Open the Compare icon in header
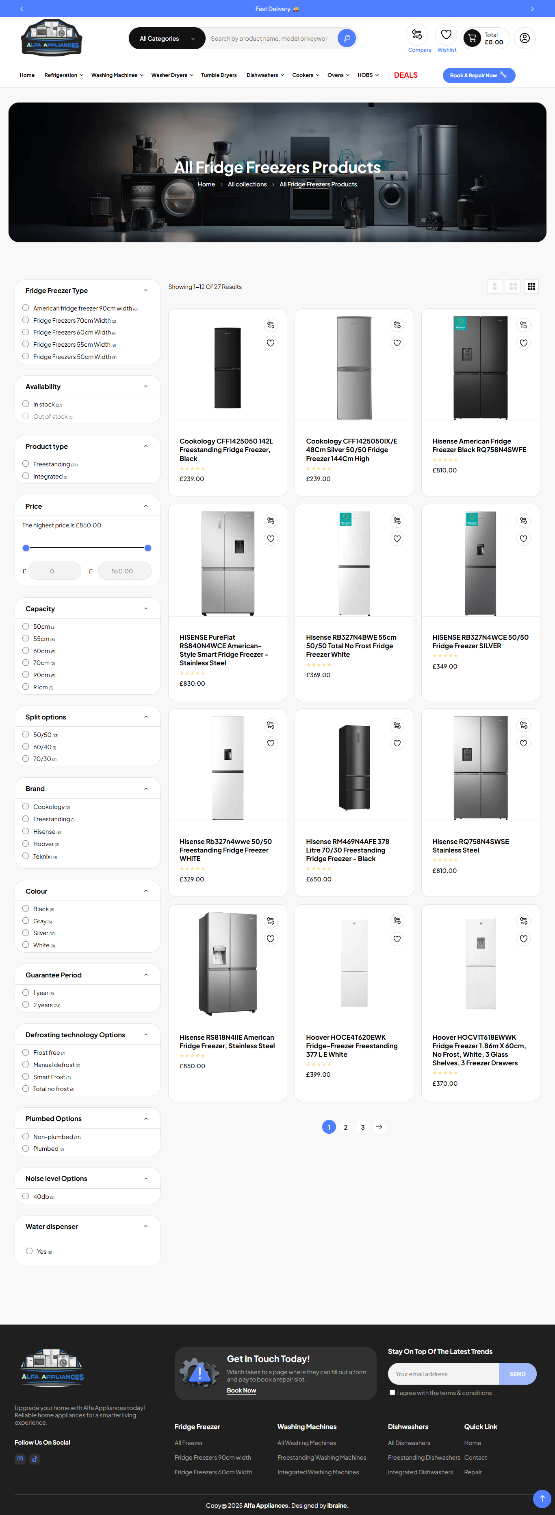 click(x=417, y=35)
